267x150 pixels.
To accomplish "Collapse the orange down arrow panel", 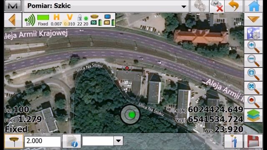I will [253, 19].
